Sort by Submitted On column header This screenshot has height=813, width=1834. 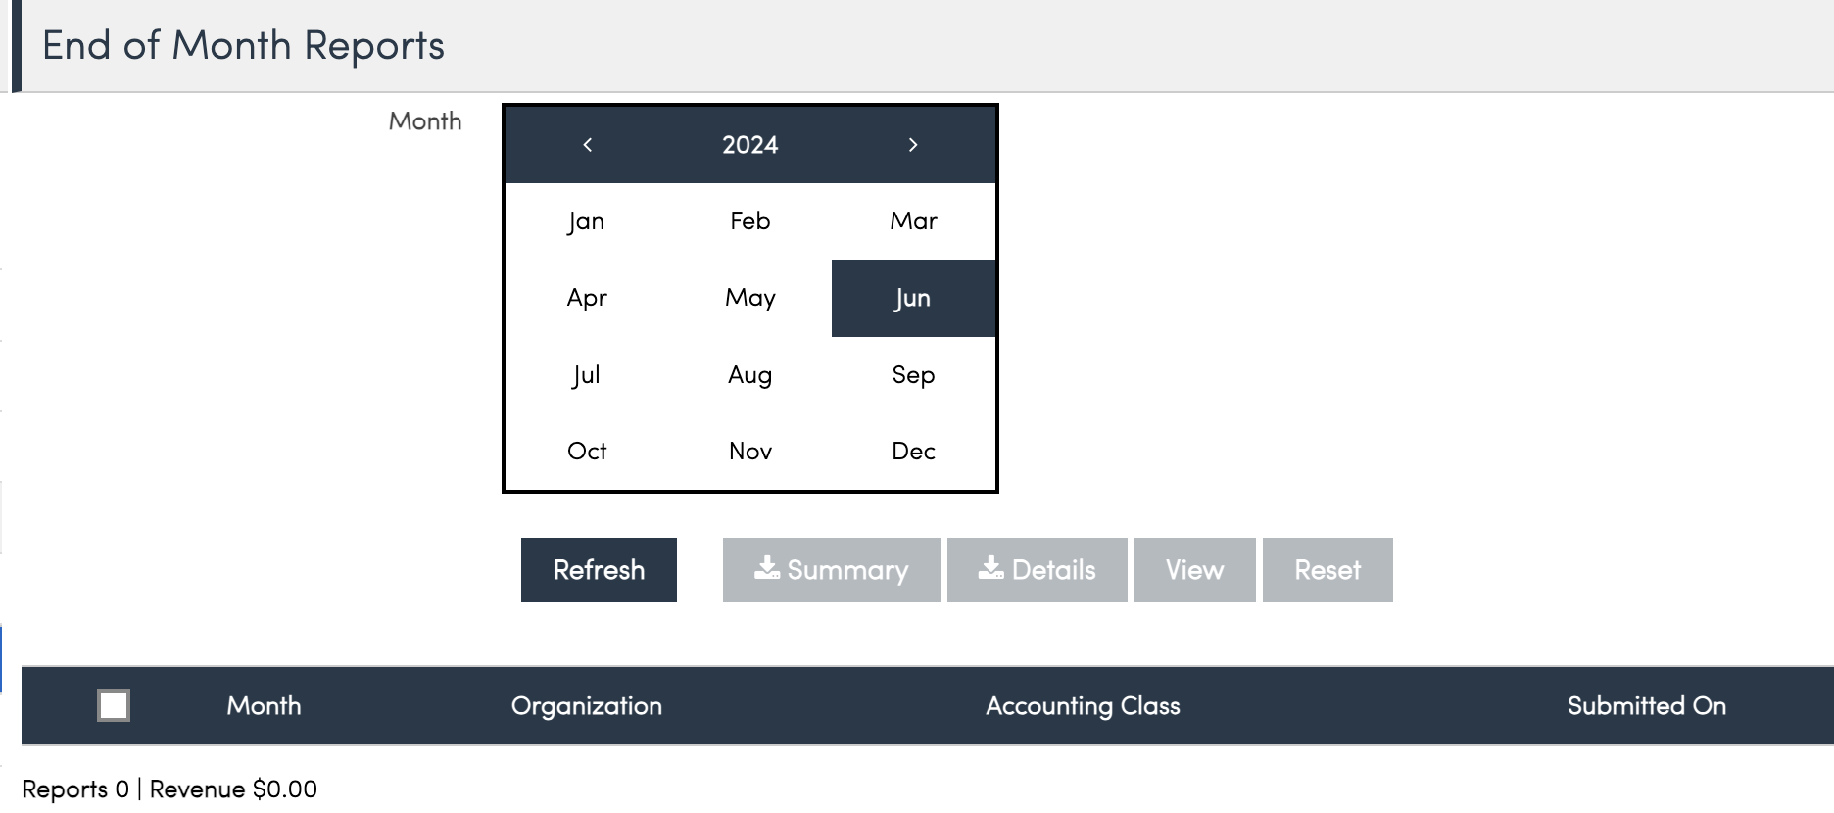(1647, 706)
